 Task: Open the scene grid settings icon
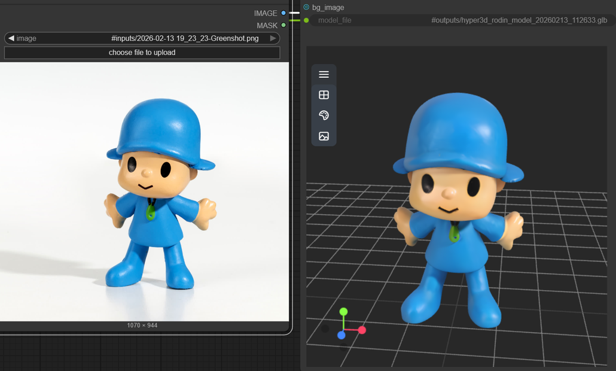(324, 95)
